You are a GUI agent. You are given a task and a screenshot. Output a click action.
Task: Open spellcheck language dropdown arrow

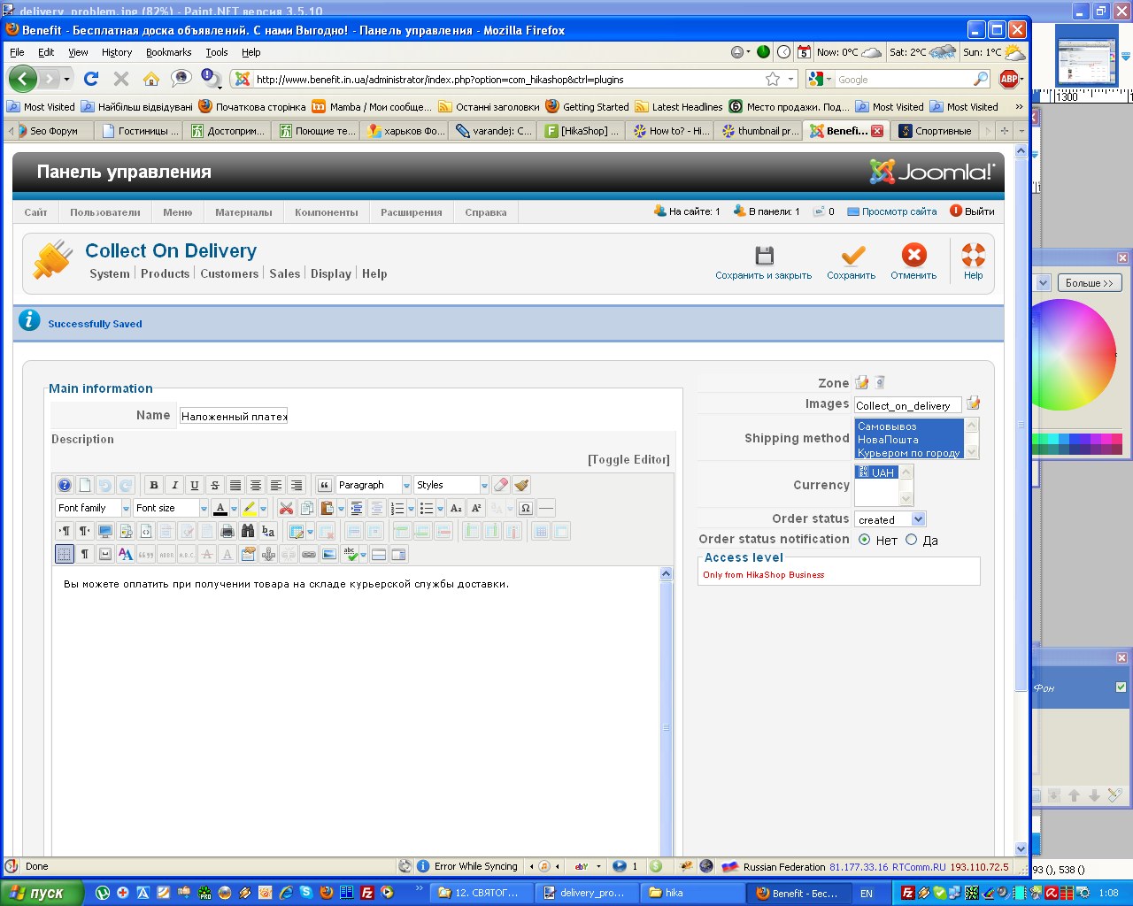tap(363, 555)
